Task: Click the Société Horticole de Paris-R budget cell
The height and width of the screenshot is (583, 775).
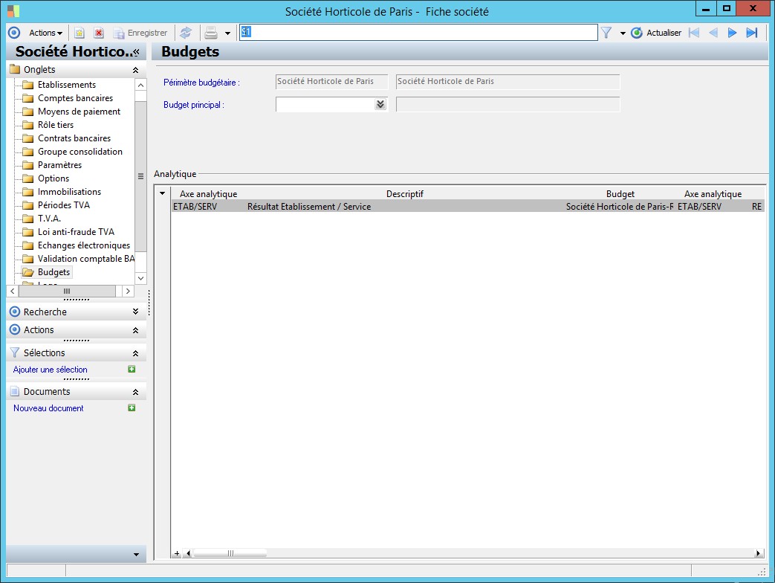Action: pos(620,207)
